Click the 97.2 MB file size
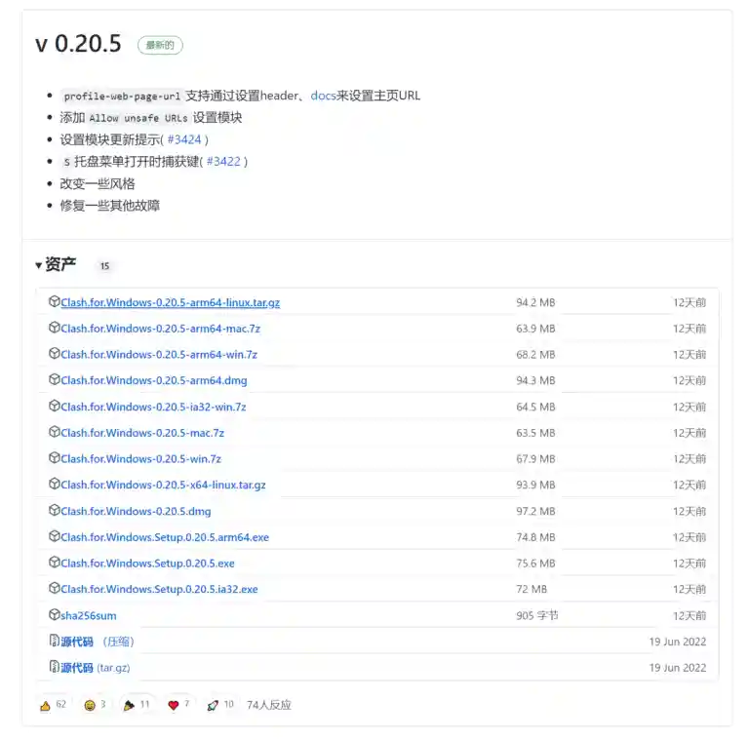 coord(535,511)
